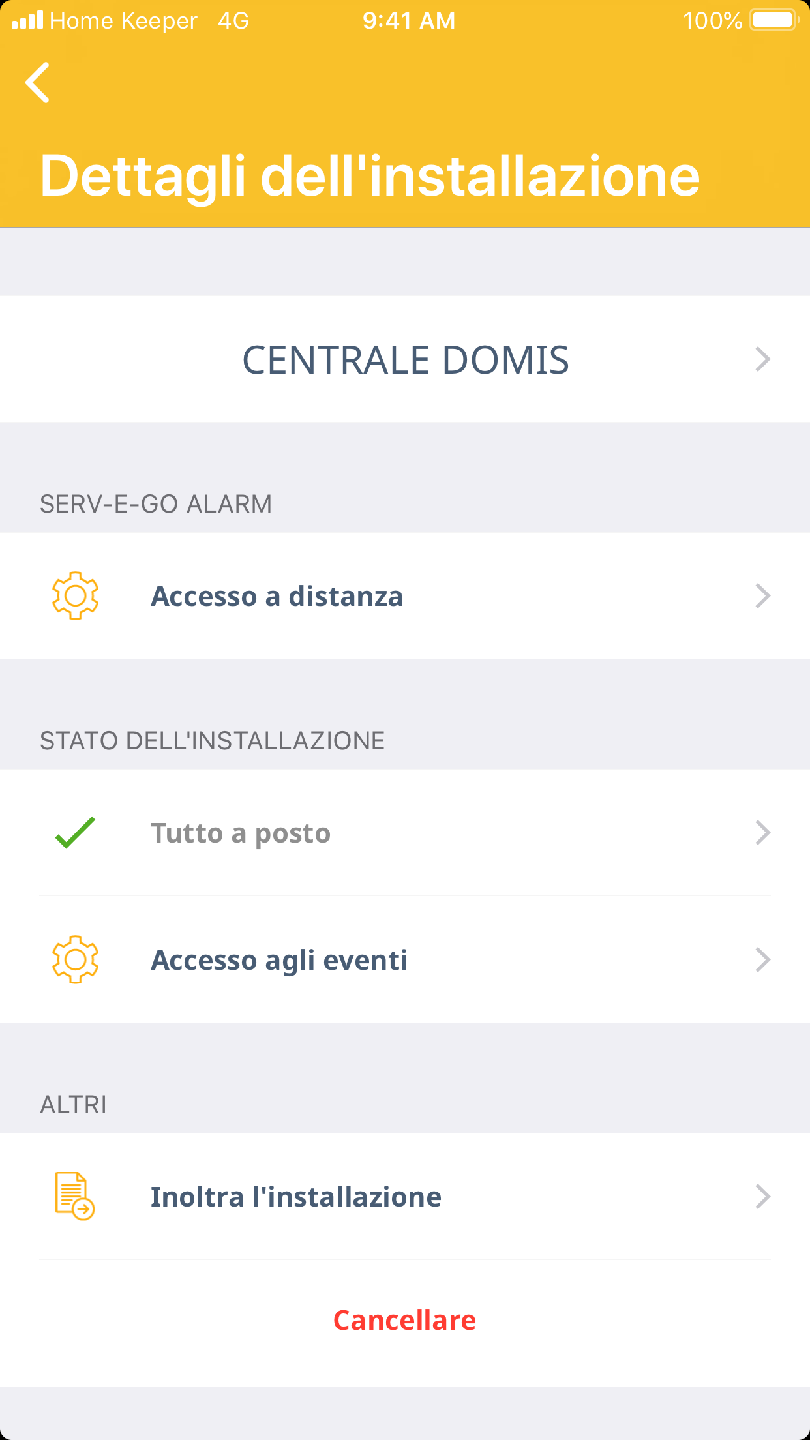Tap the signal strength bars icon

[x=27, y=20]
